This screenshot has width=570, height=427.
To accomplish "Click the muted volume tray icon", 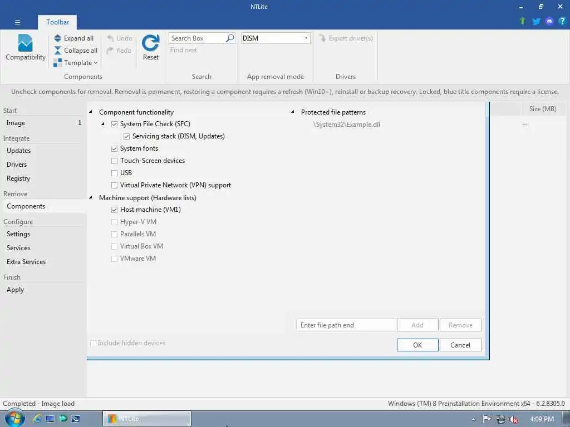I will pyautogui.click(x=514, y=419).
